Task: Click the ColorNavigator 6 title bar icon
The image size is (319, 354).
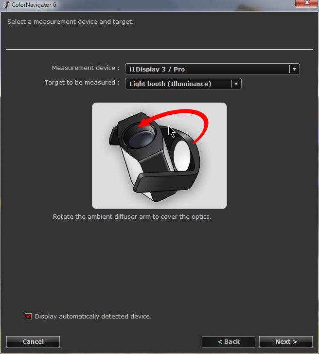Action: click(x=6, y=5)
